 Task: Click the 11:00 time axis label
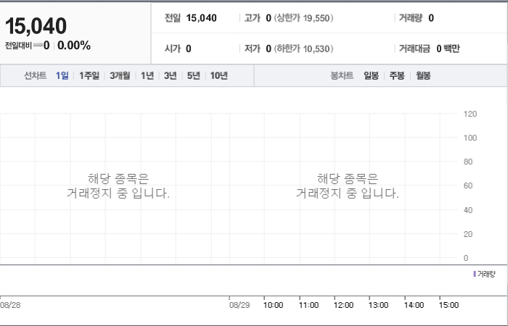tap(308, 305)
